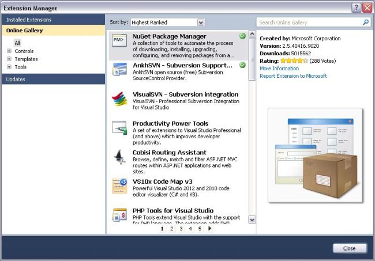Screen dimensions: 375x261
Task: Open the Updates section
Action: coord(53,79)
